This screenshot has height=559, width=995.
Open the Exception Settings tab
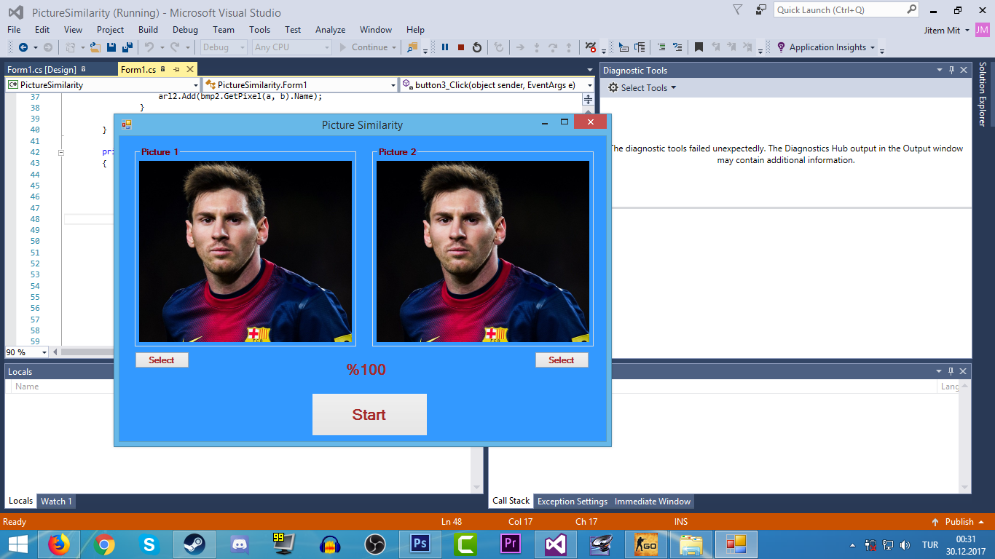pos(573,501)
